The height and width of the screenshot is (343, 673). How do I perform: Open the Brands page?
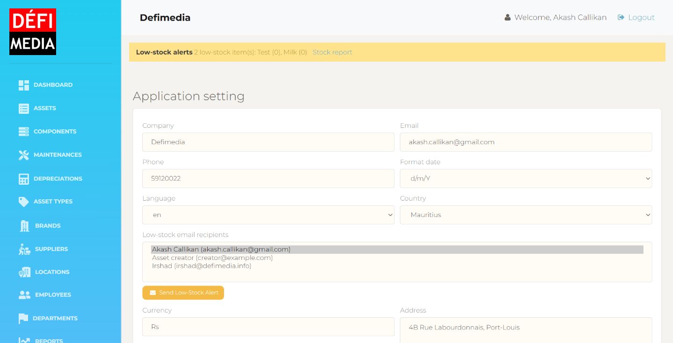tap(48, 226)
